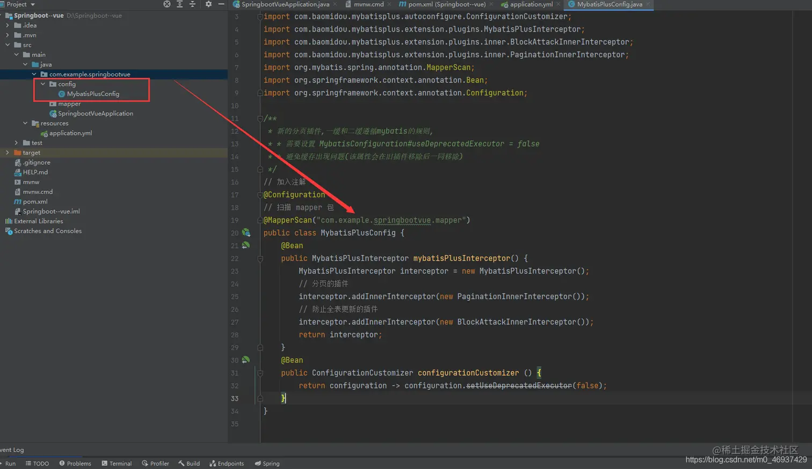Close the mvnw.cmd tab

click(389, 4)
